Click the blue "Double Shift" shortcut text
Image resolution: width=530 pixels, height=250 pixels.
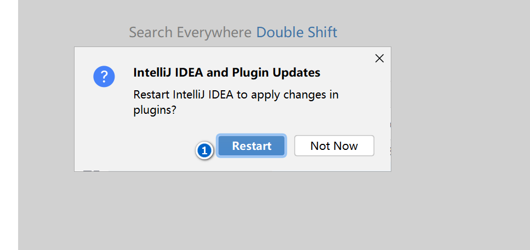click(297, 32)
